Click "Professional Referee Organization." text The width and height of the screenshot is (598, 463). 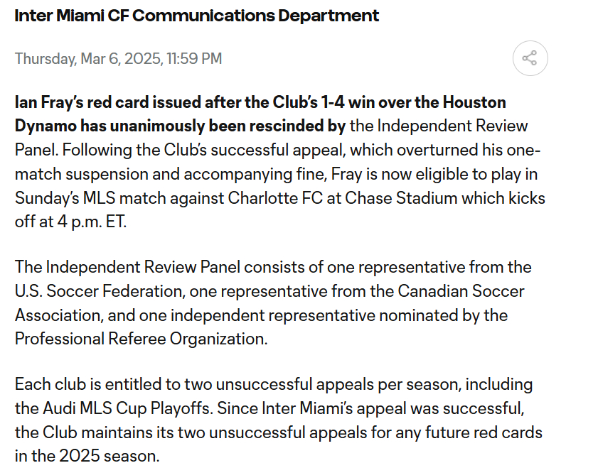(141, 339)
